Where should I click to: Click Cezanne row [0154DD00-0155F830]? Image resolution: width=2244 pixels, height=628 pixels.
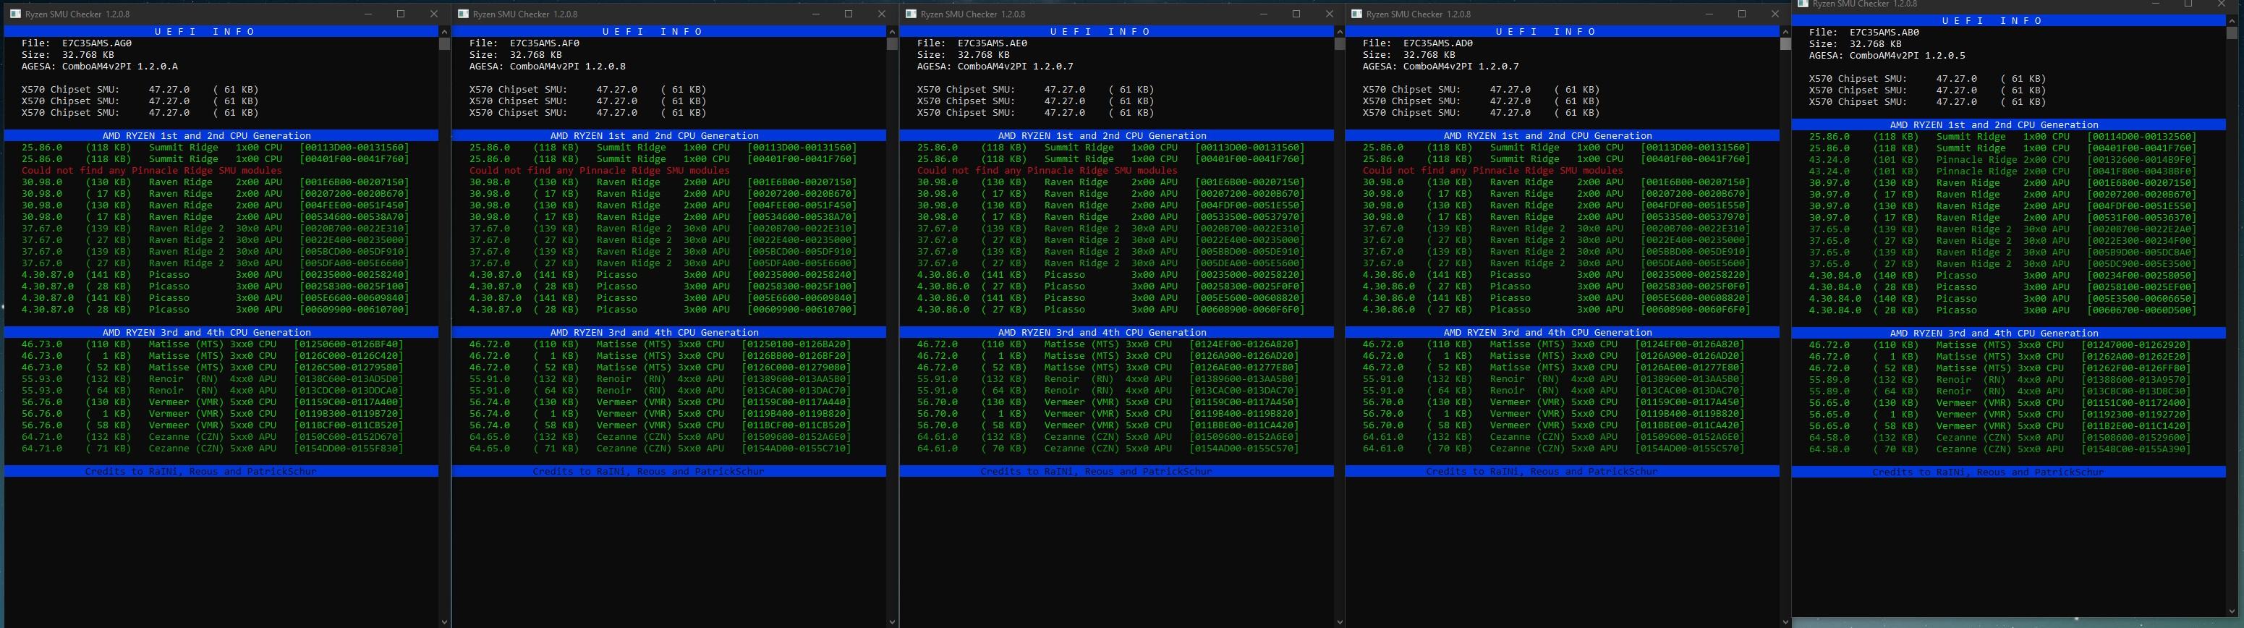pos(213,449)
